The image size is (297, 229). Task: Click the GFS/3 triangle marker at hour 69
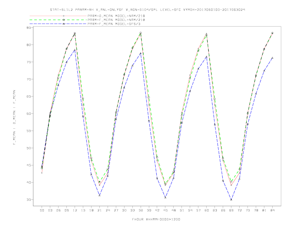(x=231, y=199)
